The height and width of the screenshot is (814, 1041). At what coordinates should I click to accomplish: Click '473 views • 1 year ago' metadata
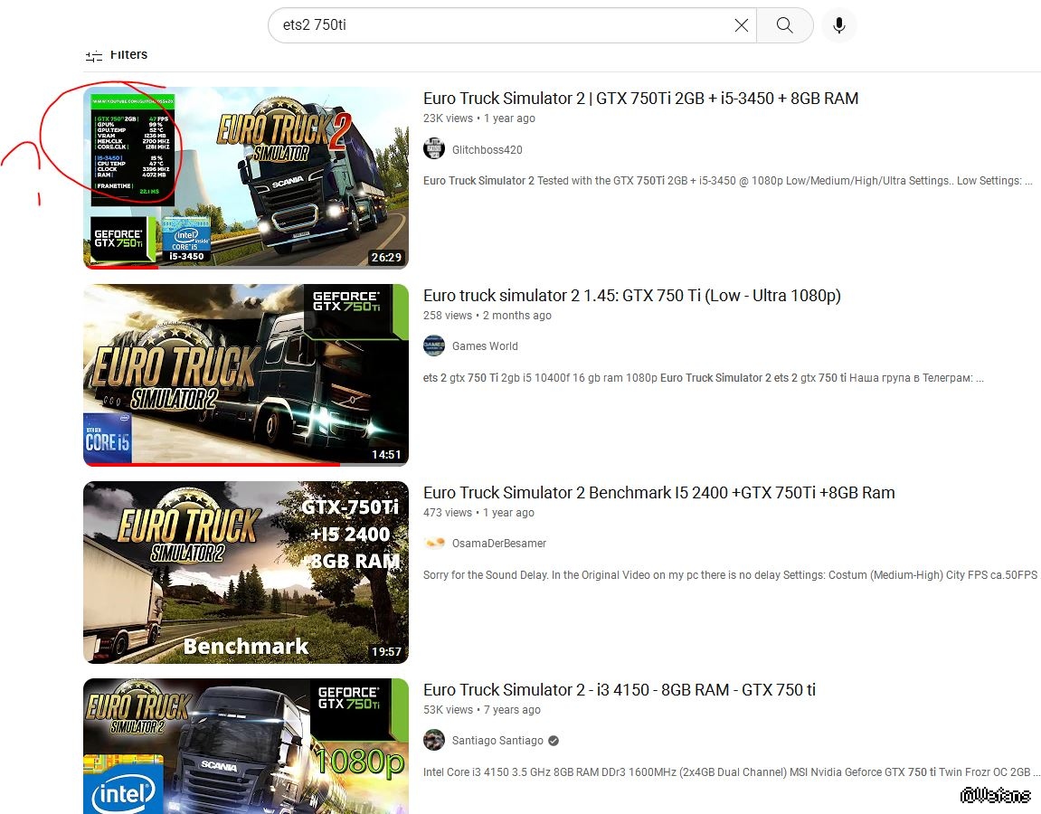[x=478, y=513]
